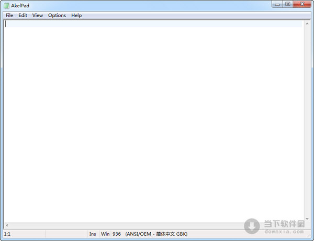Screen dimensions: 314x241
Task: Open the Help menu
Action: coord(76,15)
